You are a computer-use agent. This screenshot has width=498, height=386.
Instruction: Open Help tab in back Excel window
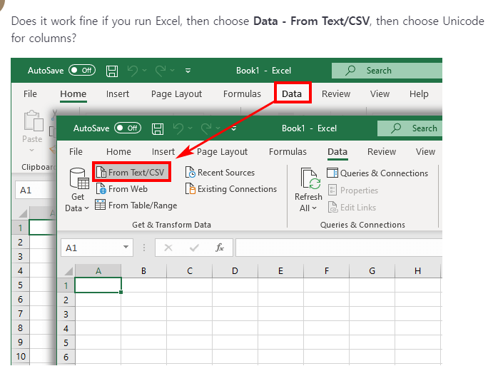[419, 93]
